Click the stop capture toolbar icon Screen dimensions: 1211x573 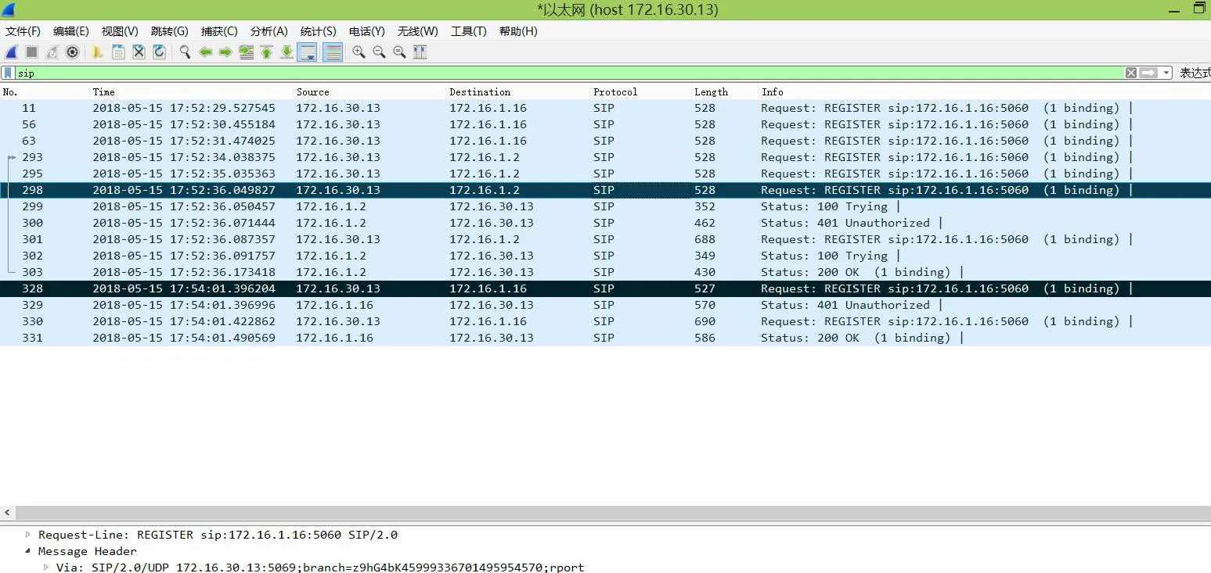tap(31, 52)
